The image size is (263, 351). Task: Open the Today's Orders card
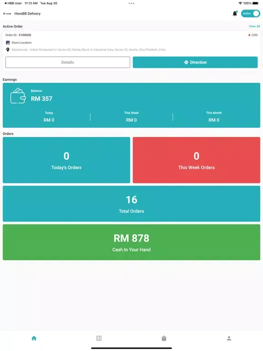coord(66,160)
